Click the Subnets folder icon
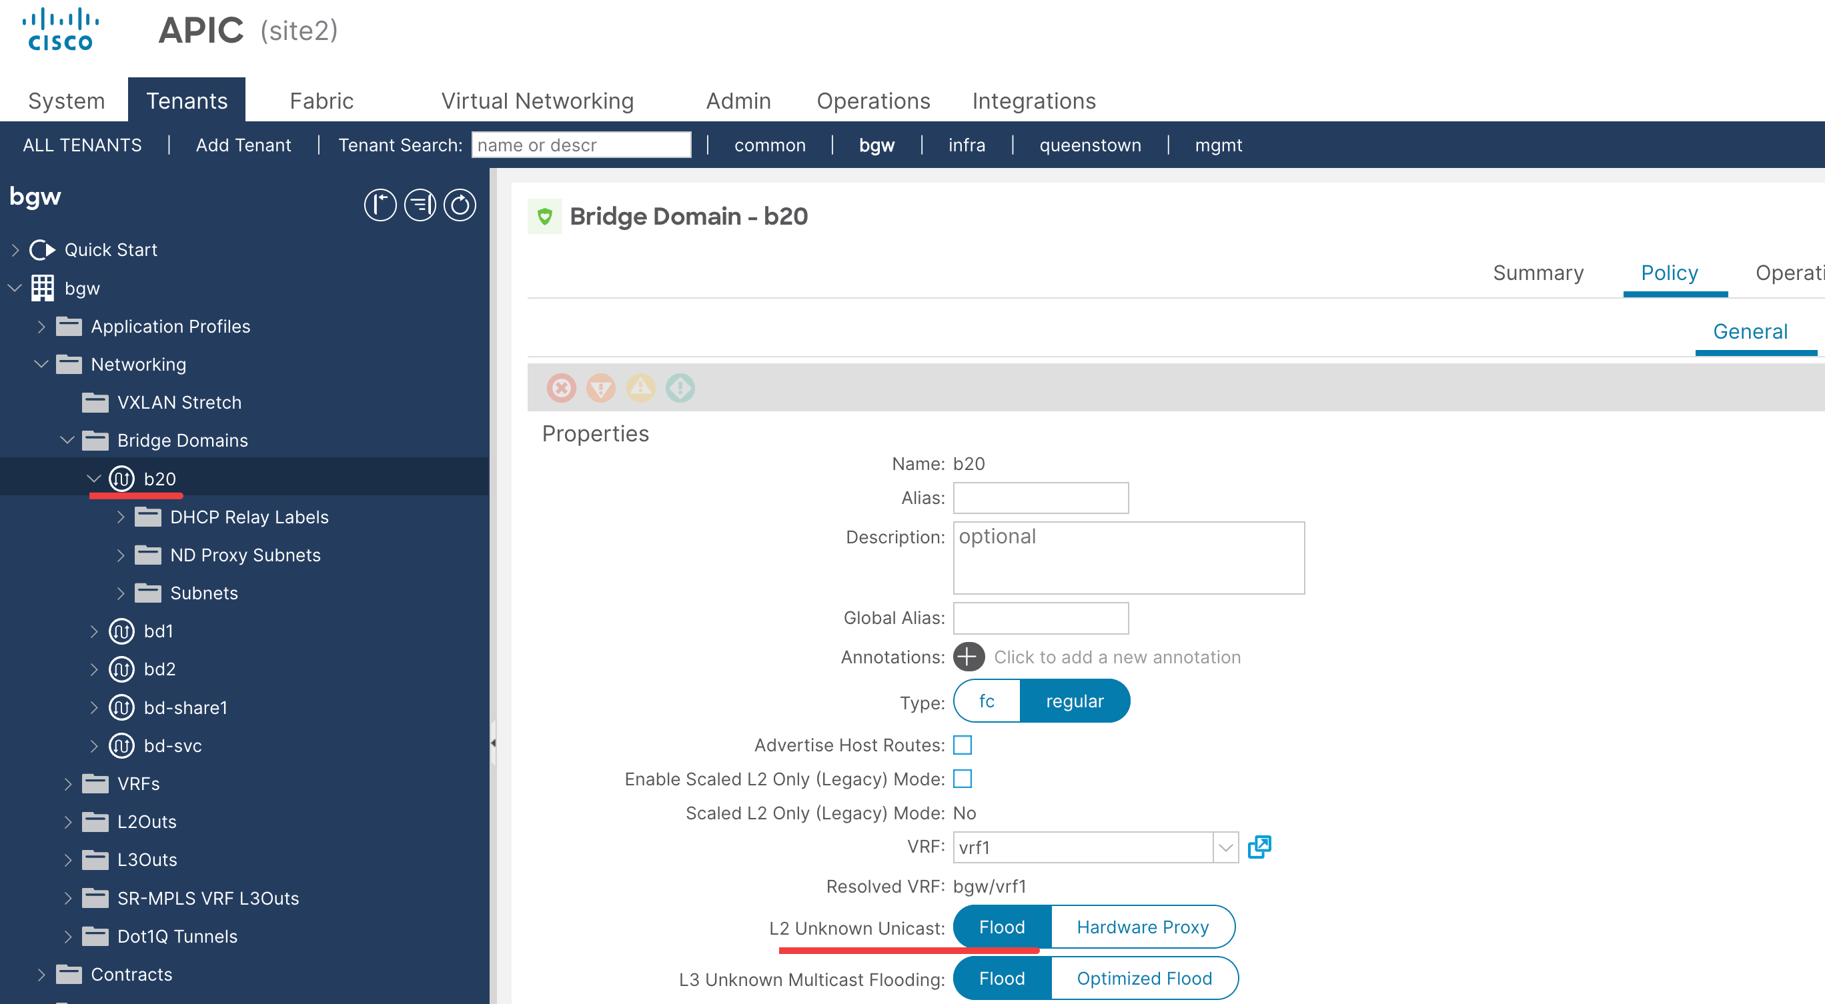1825x1004 pixels. point(148,593)
